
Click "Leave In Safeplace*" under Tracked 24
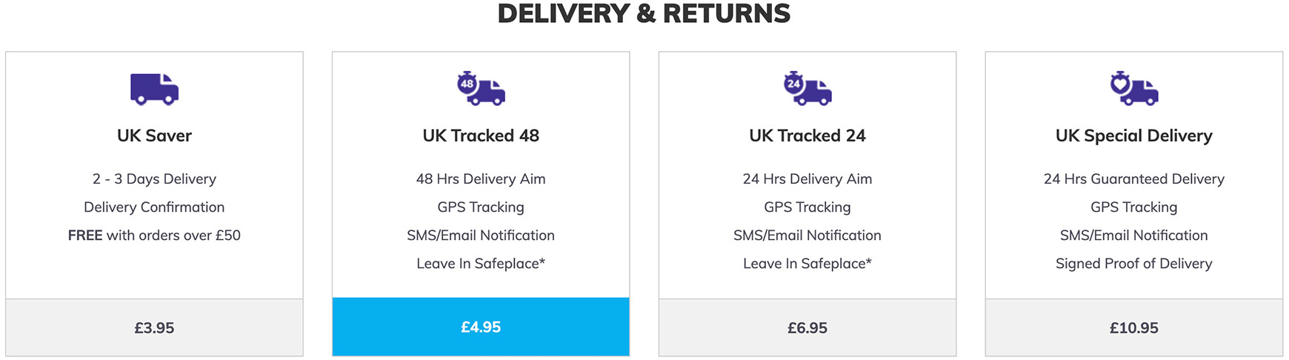pyautogui.click(x=807, y=263)
